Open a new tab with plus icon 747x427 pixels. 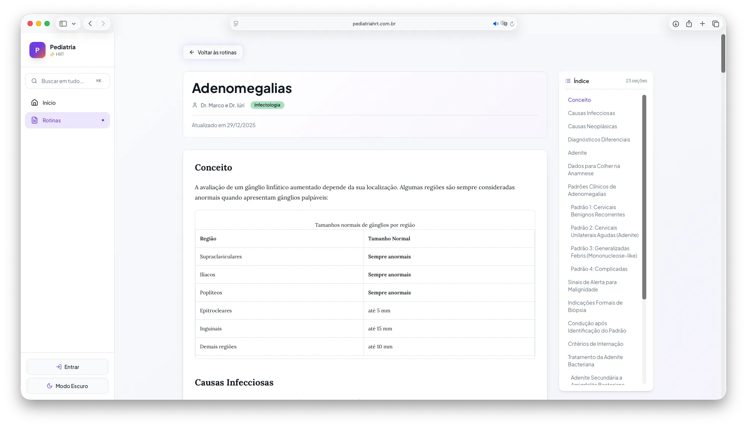[702, 24]
